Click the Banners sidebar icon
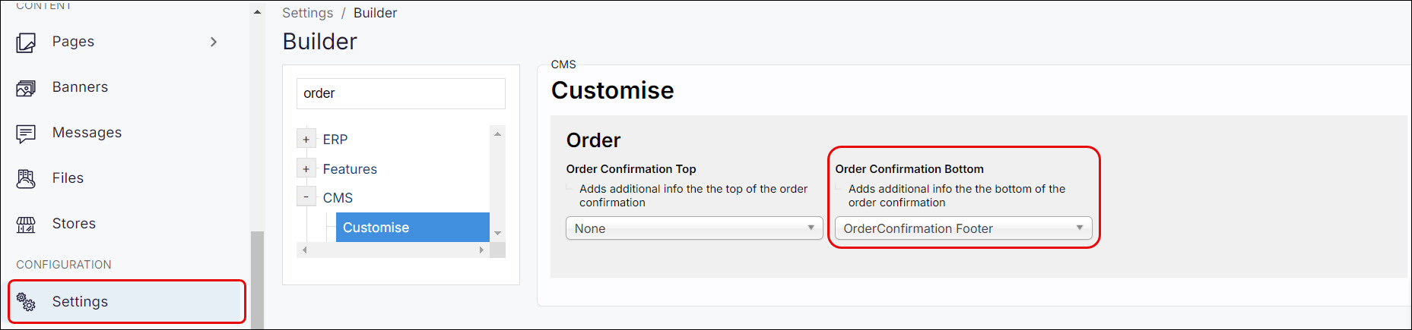 pos(26,88)
